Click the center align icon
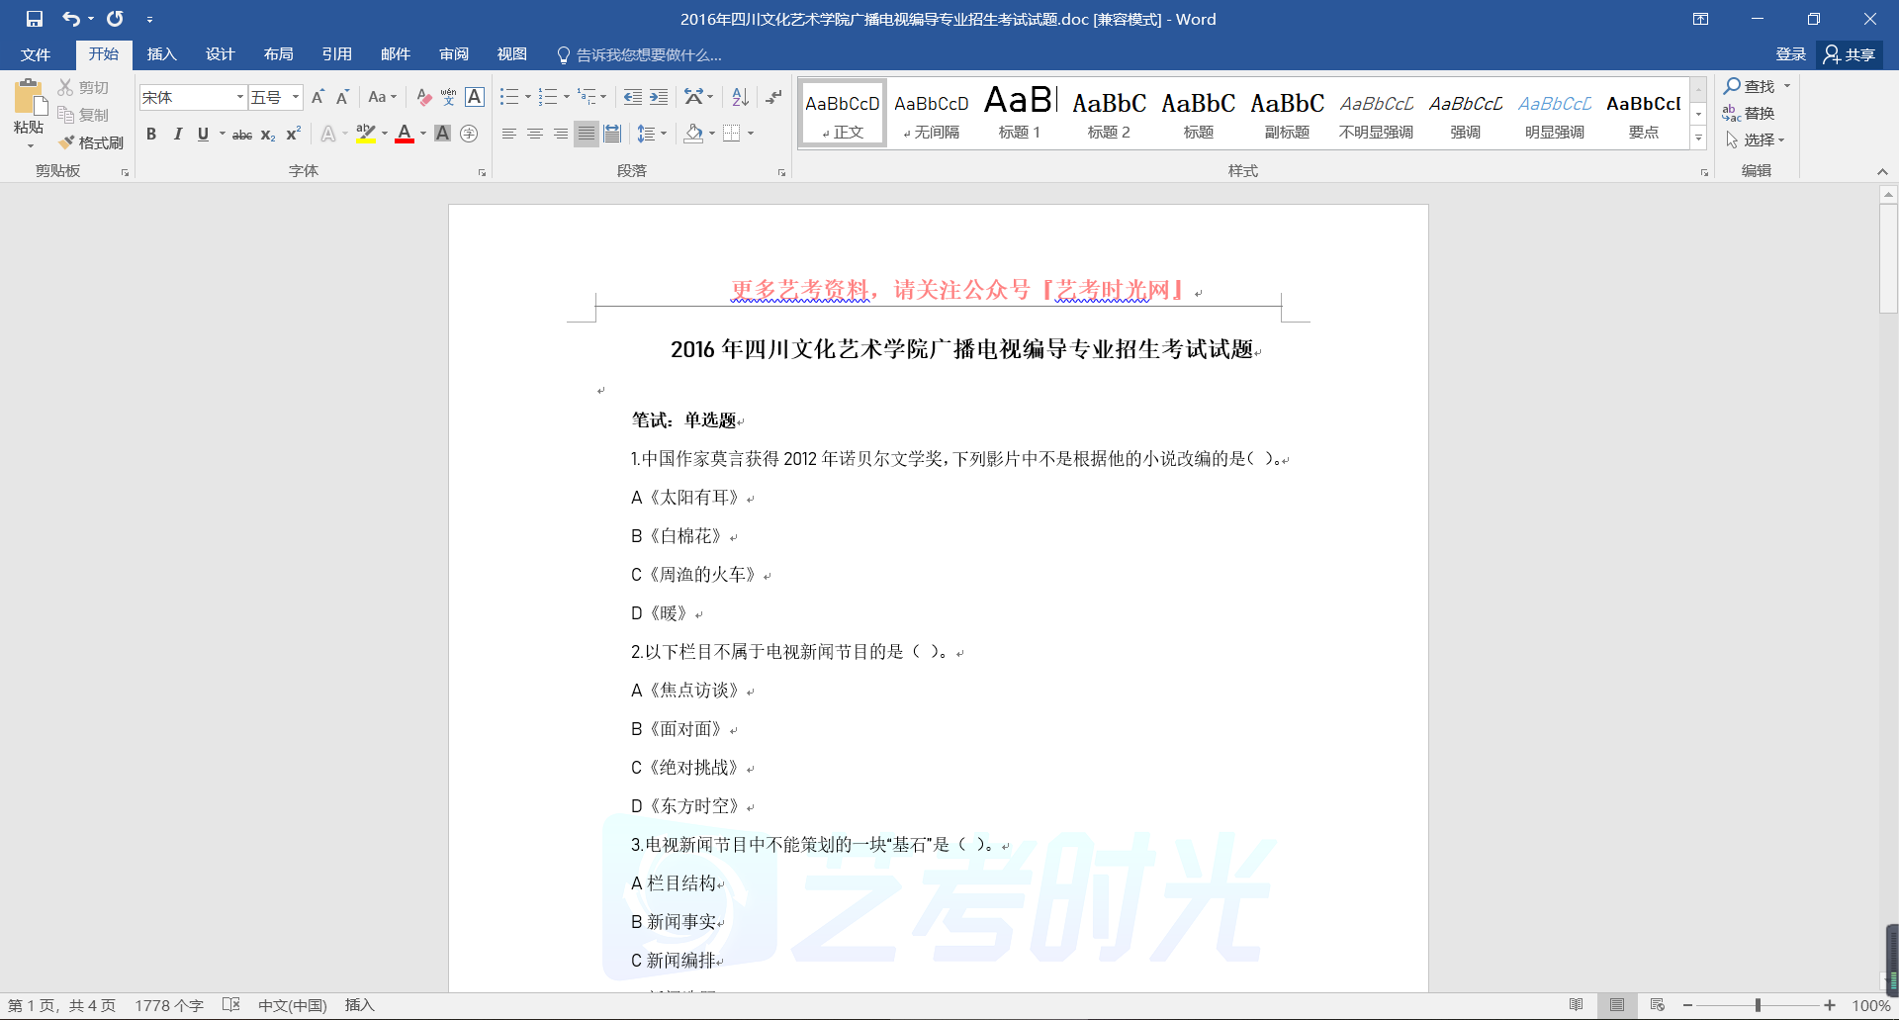1899x1020 pixels. (x=535, y=134)
